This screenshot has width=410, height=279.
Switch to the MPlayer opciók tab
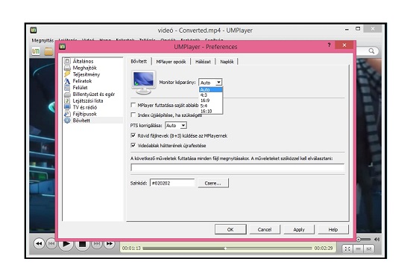(x=171, y=62)
